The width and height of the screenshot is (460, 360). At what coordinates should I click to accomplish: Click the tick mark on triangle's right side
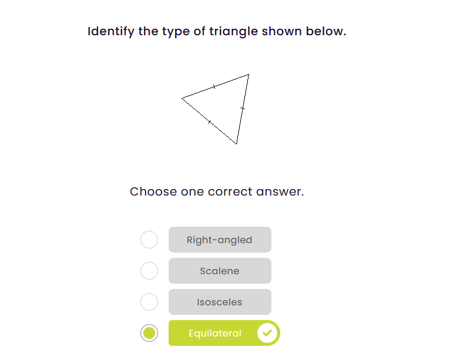point(242,109)
